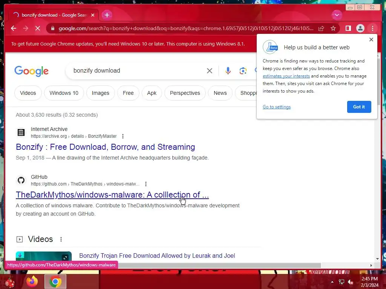Click the Windows Start button in the taskbar

pyautogui.click(x=10, y=282)
